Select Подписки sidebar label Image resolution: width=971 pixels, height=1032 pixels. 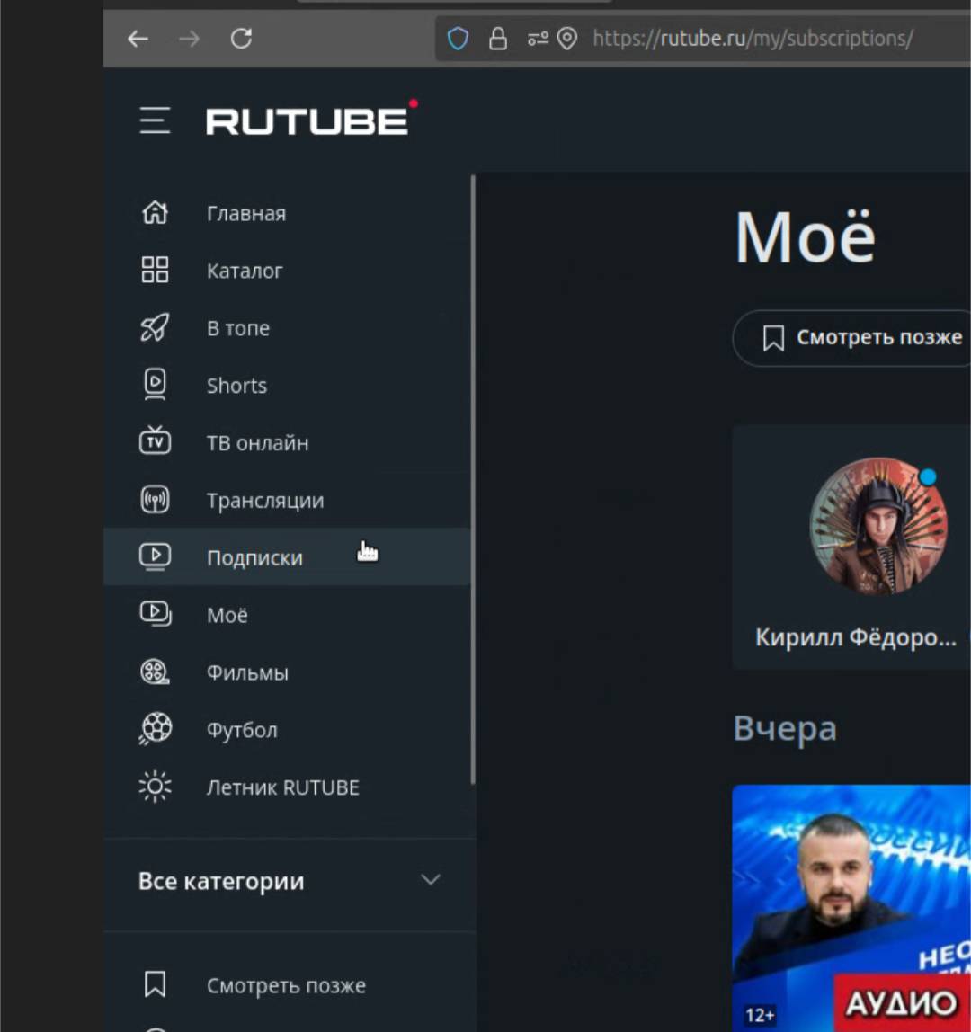pos(254,558)
